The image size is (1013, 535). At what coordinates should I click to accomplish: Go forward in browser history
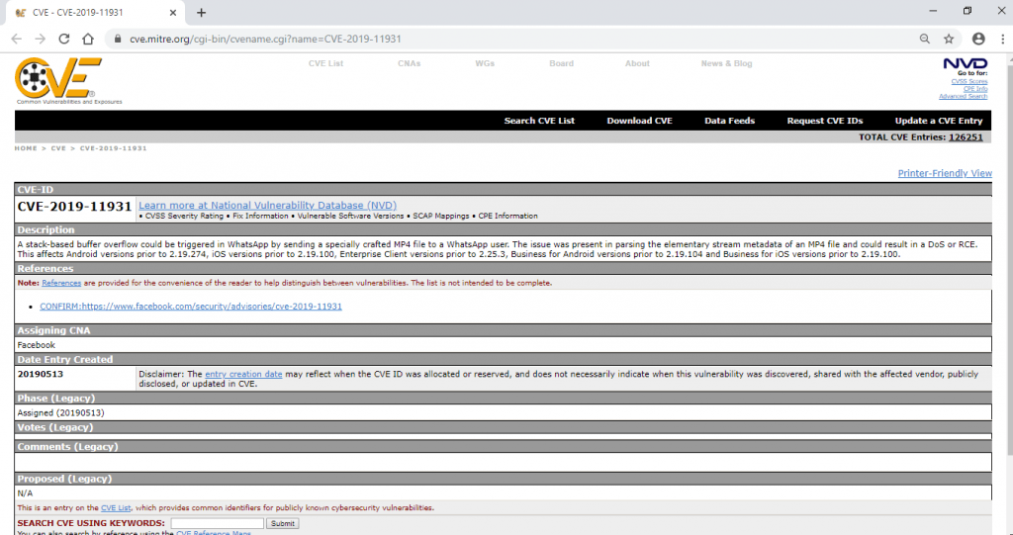pos(40,39)
